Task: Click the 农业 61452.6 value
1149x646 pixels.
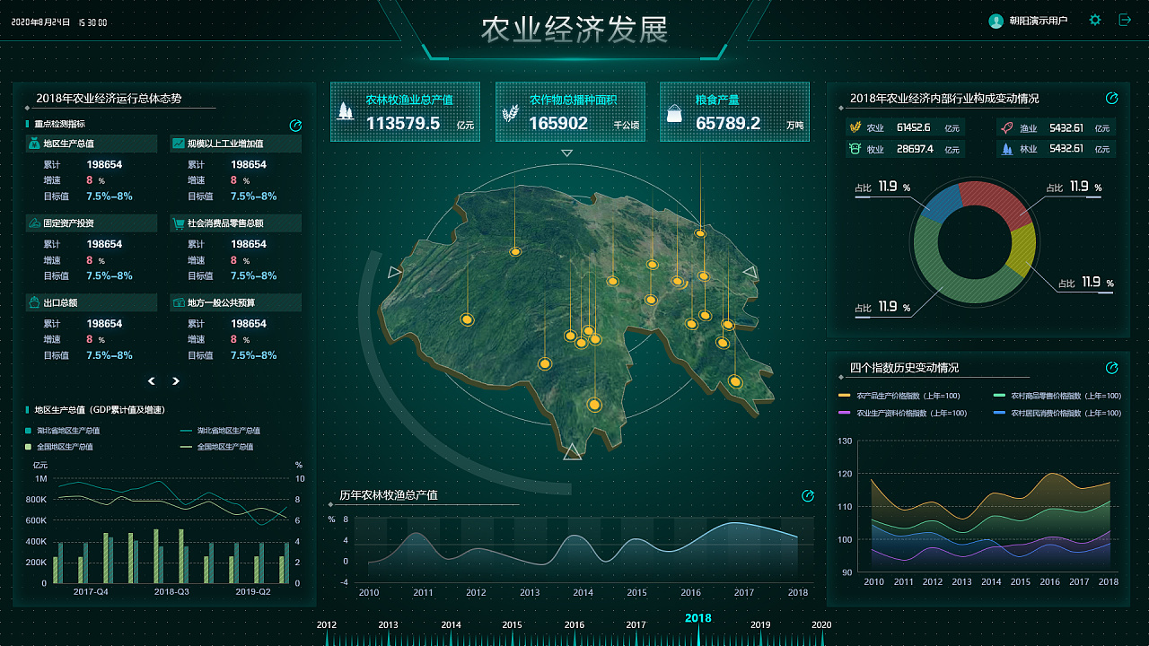Action: [x=914, y=127]
